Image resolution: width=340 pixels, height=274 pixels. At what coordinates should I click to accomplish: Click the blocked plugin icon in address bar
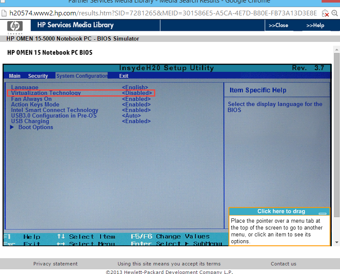click(x=325, y=13)
